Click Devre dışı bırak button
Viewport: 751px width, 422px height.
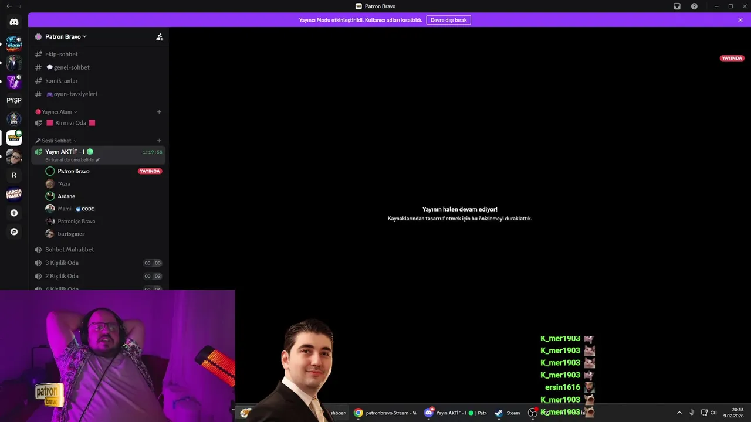click(x=448, y=20)
